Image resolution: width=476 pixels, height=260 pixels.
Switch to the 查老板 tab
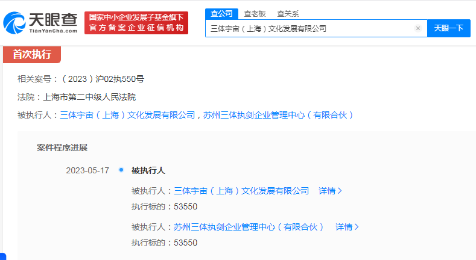pyautogui.click(x=255, y=13)
